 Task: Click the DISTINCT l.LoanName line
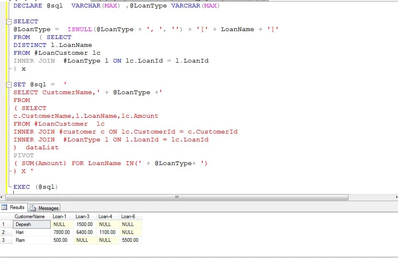pos(53,45)
